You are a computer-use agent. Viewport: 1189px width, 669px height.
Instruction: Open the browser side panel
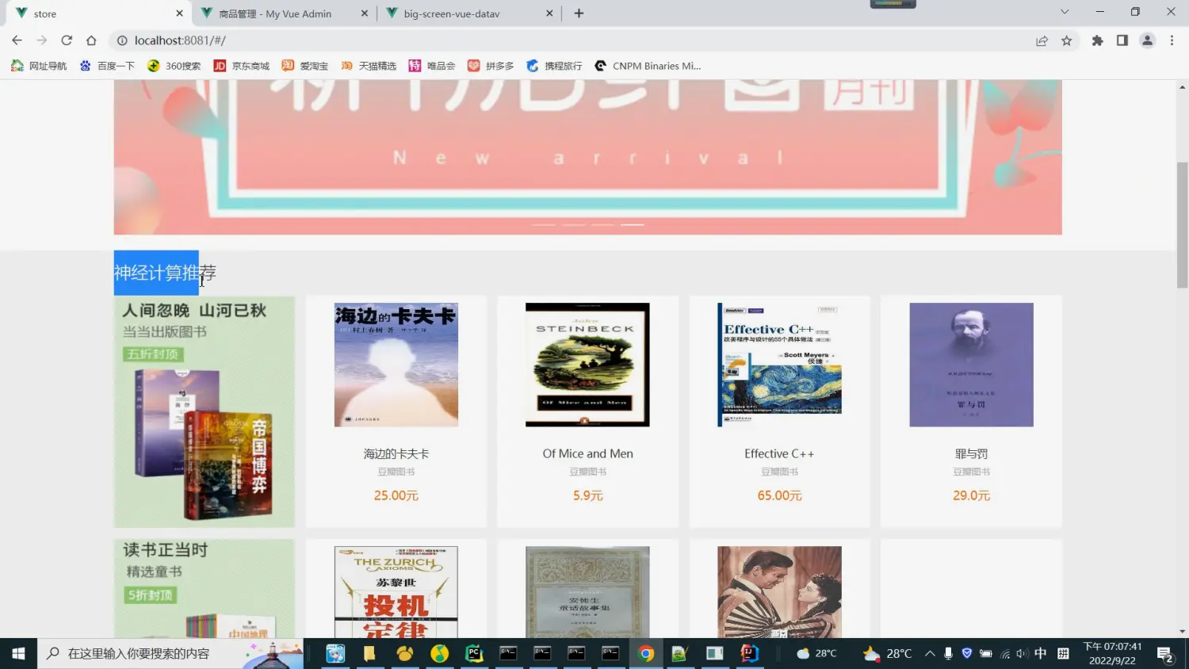pos(1122,40)
